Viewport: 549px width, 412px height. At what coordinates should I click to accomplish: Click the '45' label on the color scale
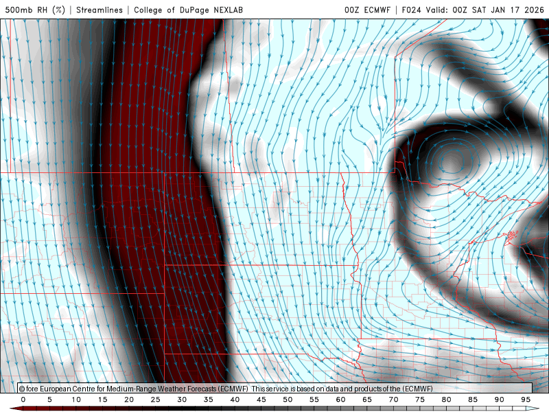261,400
